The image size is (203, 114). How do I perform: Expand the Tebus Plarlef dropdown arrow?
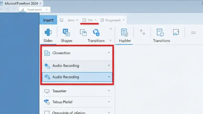[109, 102]
